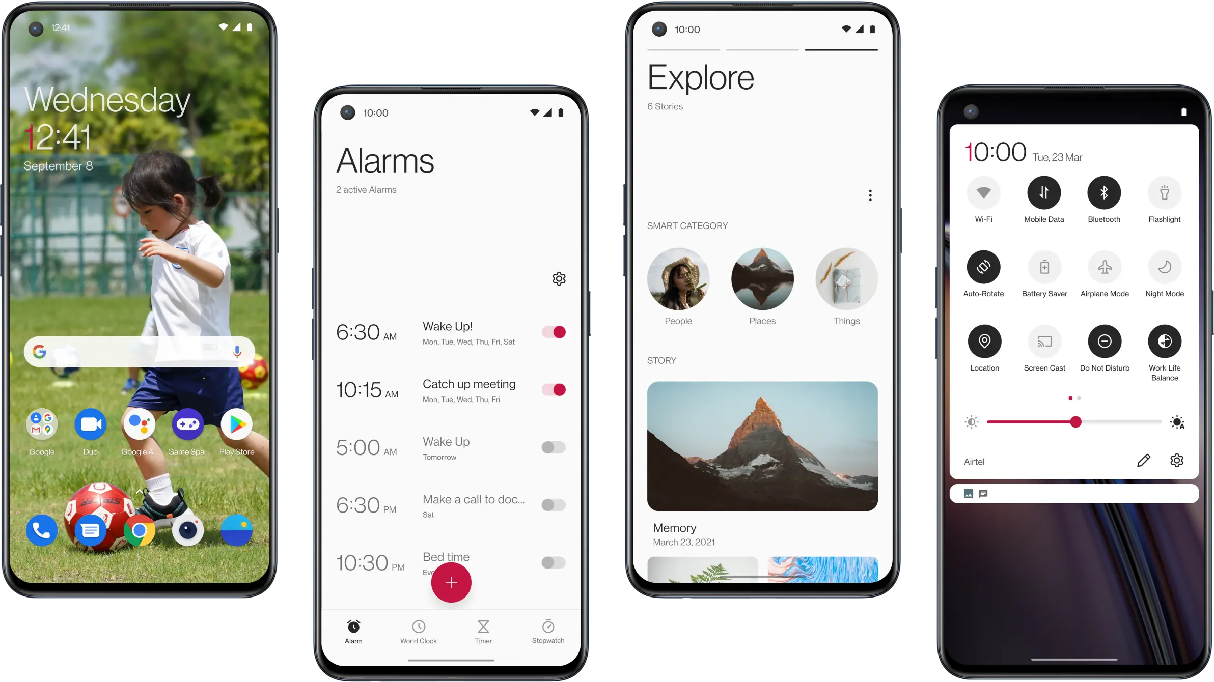Viewport: 1214px width, 682px height.
Task: Switch to Stopwatch tab
Action: point(547,631)
